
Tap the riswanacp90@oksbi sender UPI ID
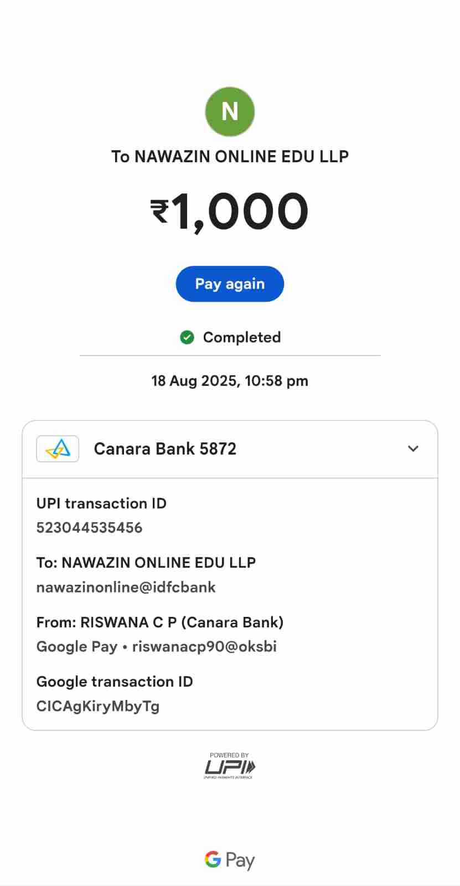coord(204,647)
